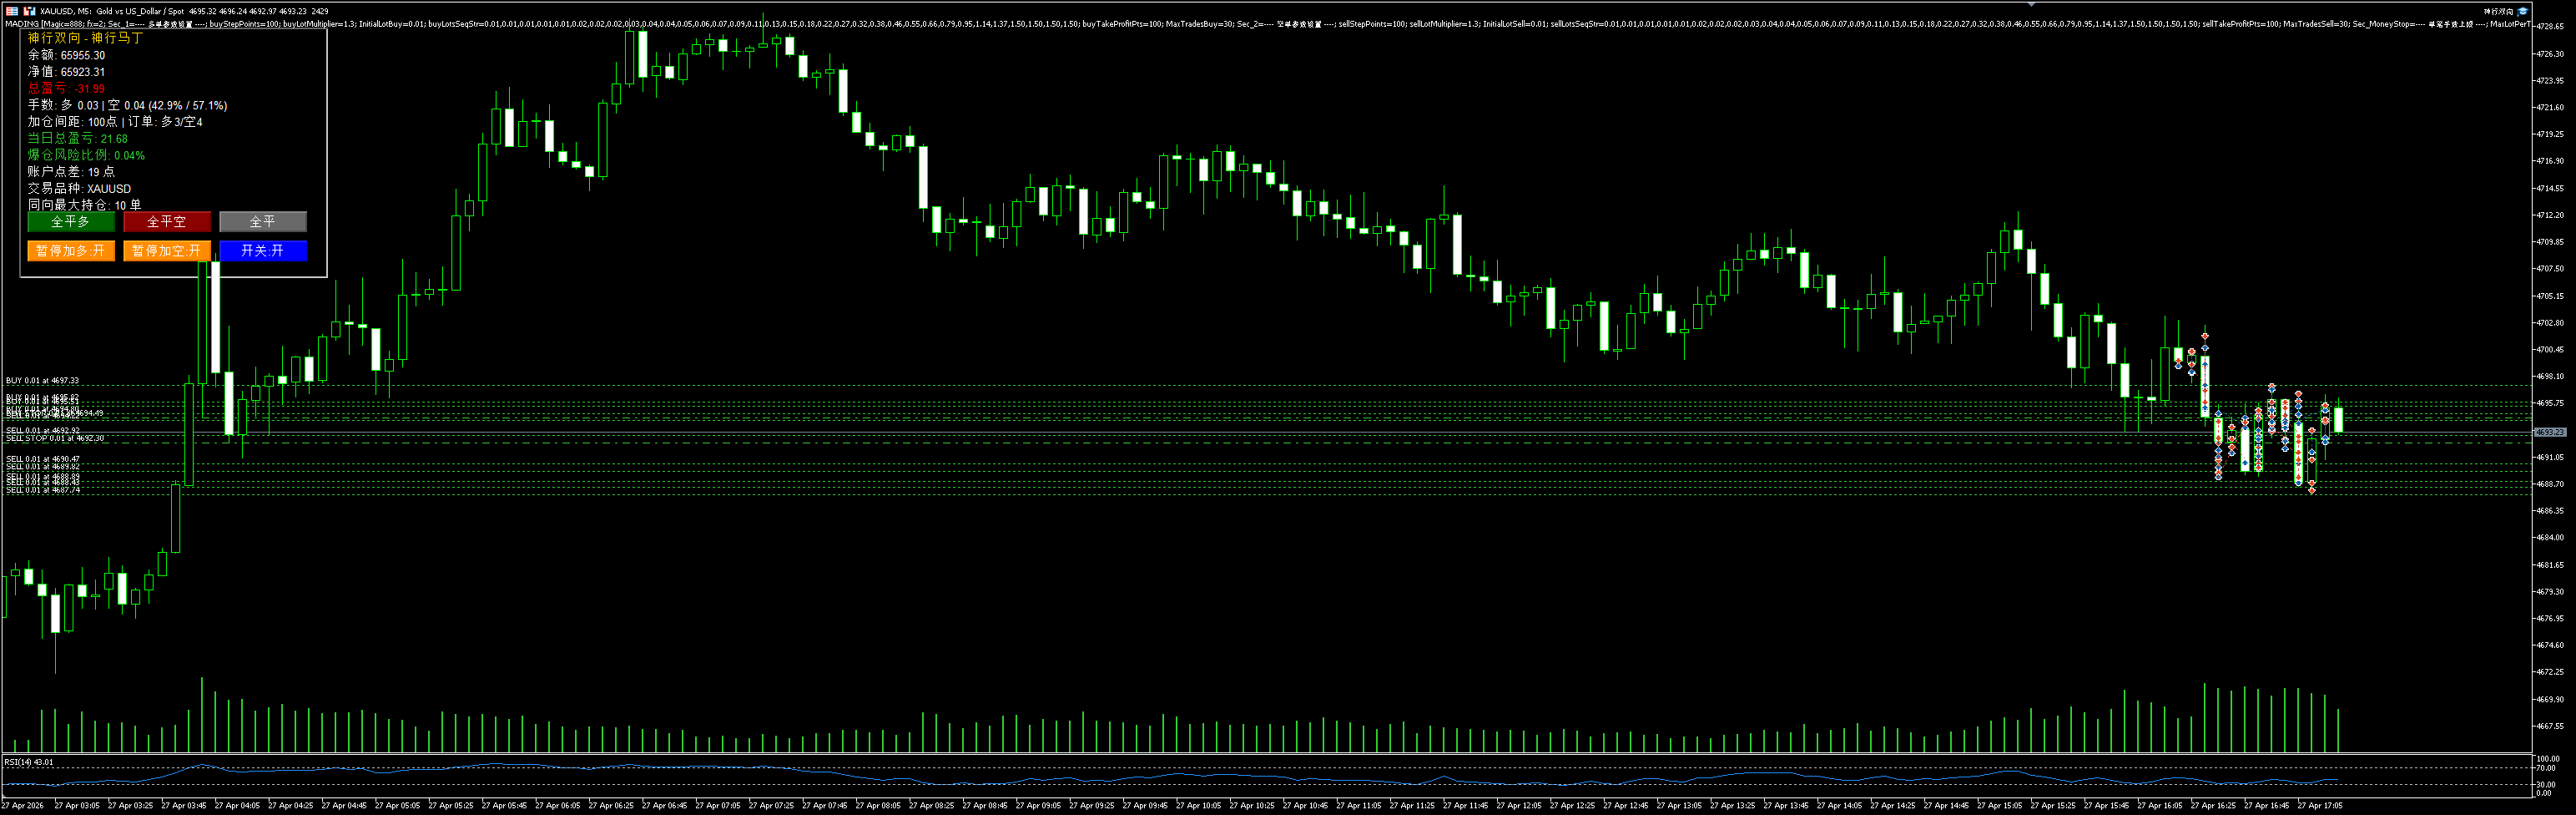Click the gray 全平 close-all button
2576x815 pixels.
click(263, 221)
